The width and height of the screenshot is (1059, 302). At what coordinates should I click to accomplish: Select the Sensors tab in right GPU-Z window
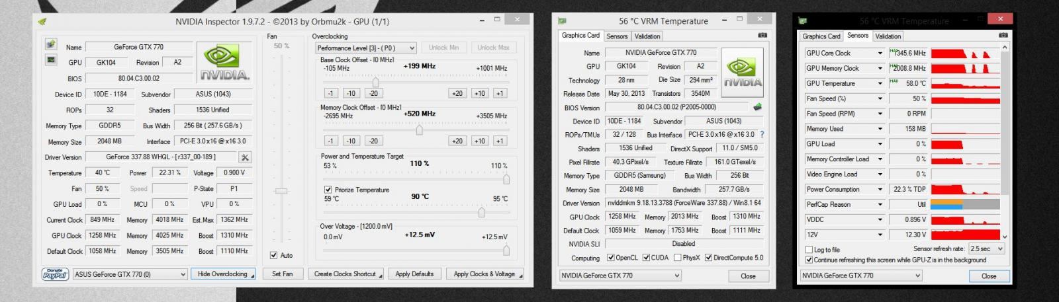click(x=858, y=36)
